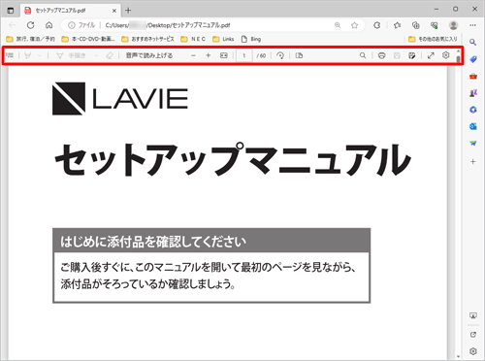Open the Bing bookmark
485x361 pixels.
[x=251, y=39]
